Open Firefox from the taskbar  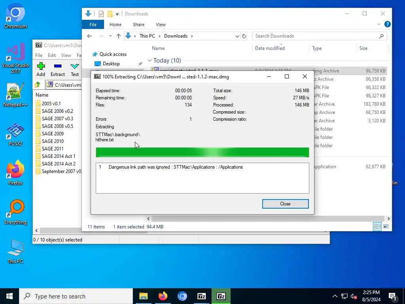pyautogui.click(x=163, y=296)
